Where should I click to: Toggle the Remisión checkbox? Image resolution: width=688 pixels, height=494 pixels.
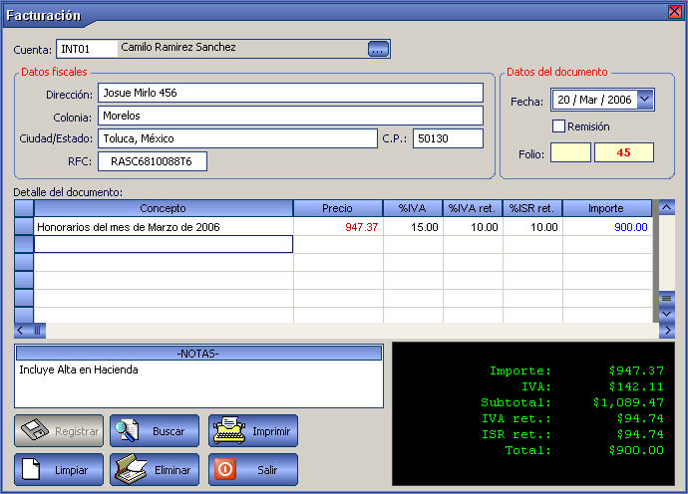pyautogui.click(x=558, y=125)
